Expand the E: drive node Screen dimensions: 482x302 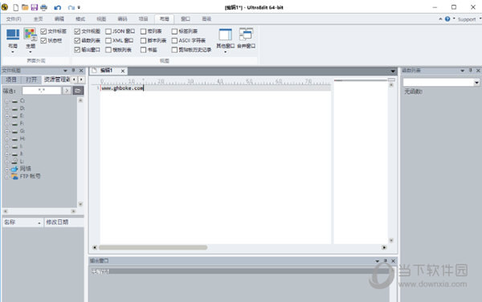tap(6, 116)
